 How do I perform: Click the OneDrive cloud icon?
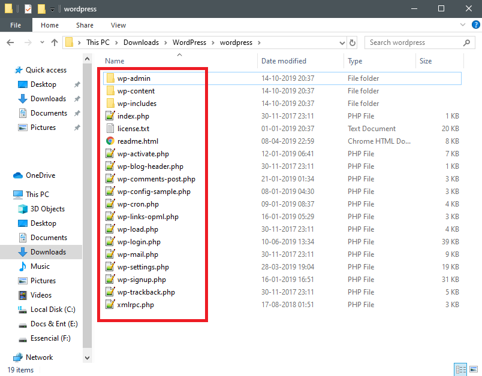[18, 175]
